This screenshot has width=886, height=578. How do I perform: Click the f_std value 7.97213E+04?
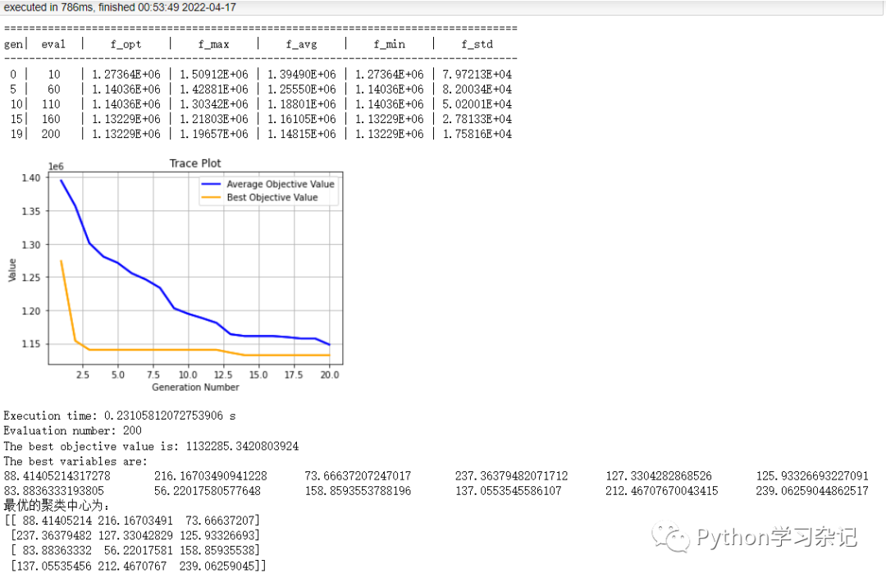477,74
